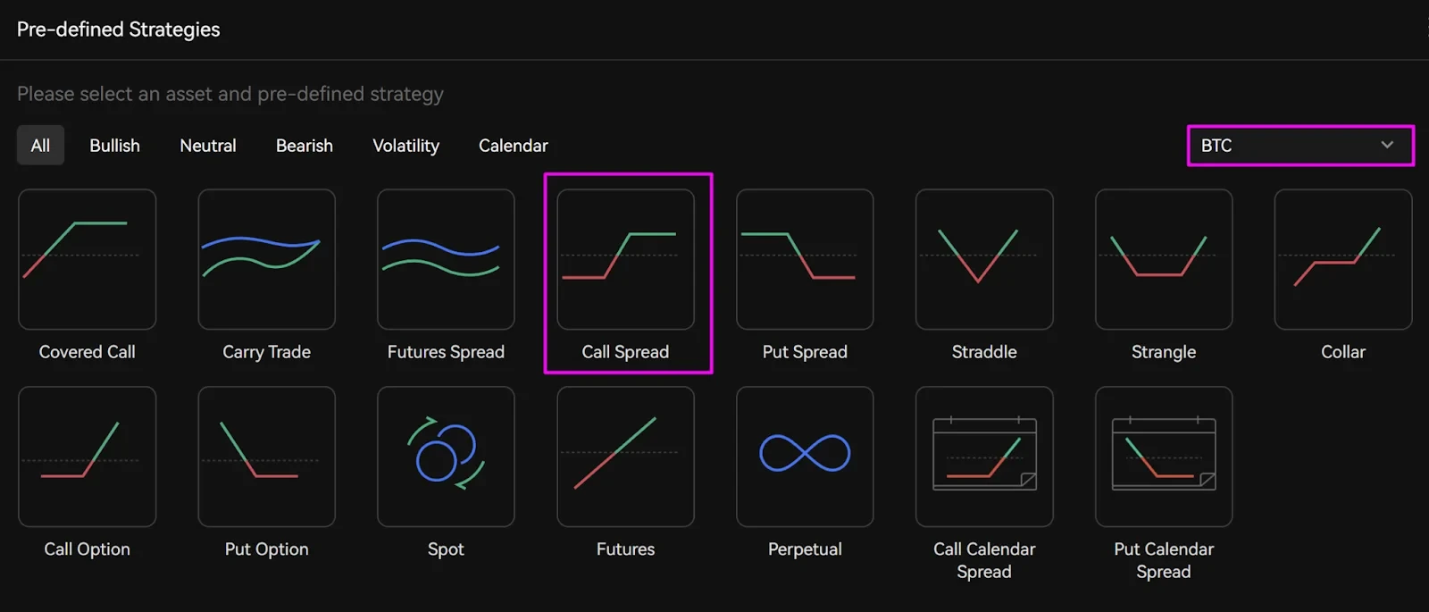Filter strategies by the Bearish tab
Image resolution: width=1429 pixels, height=612 pixels.
tap(305, 146)
